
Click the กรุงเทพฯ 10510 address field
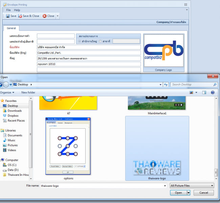click(89, 64)
